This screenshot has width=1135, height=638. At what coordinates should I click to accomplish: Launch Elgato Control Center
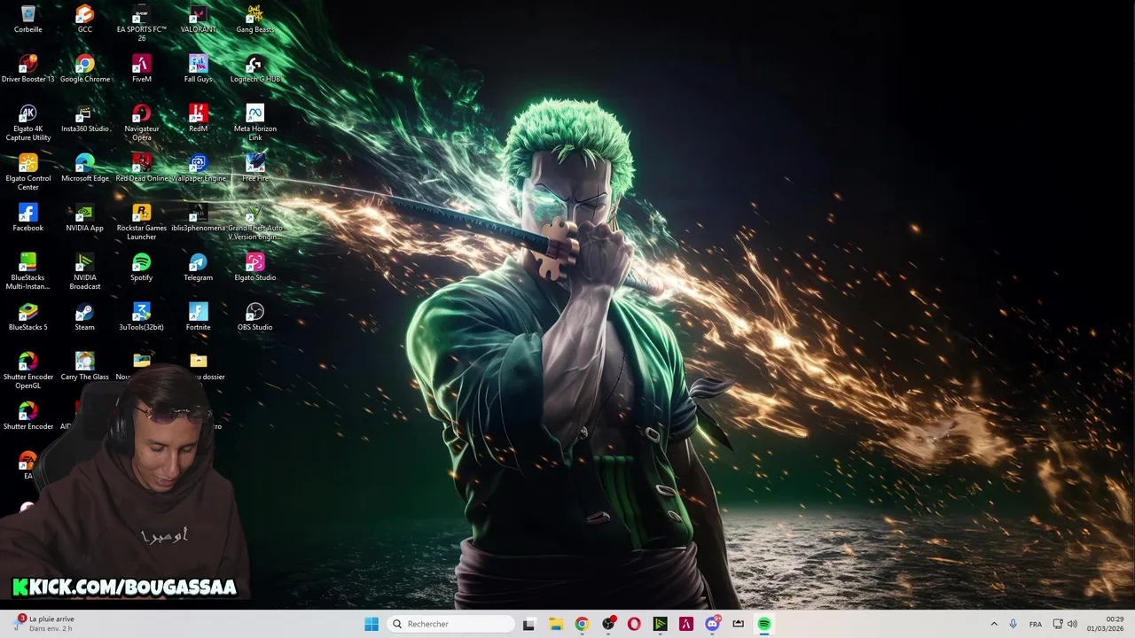click(28, 173)
